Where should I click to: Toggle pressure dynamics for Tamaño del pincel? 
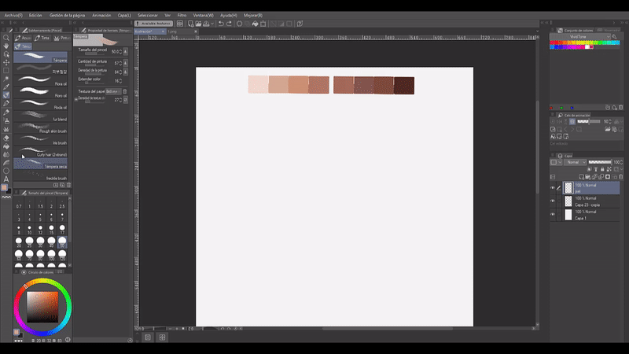click(126, 51)
